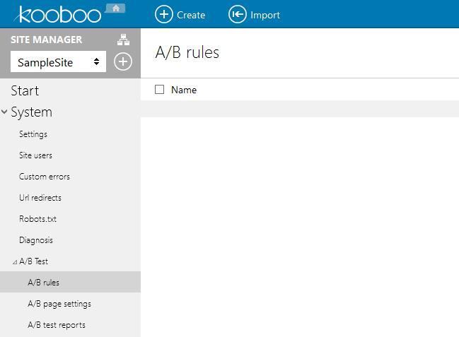
Task: Collapse the A/B Test triangle
Action: 15,262
